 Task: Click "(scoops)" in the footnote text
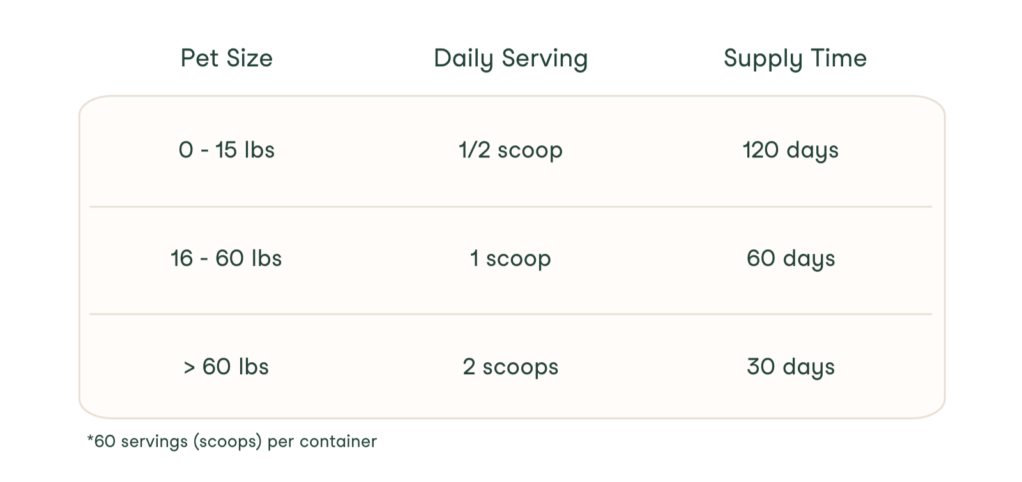[x=228, y=441]
